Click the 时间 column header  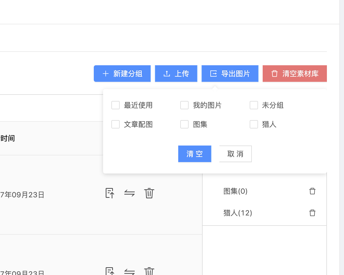click(8, 138)
